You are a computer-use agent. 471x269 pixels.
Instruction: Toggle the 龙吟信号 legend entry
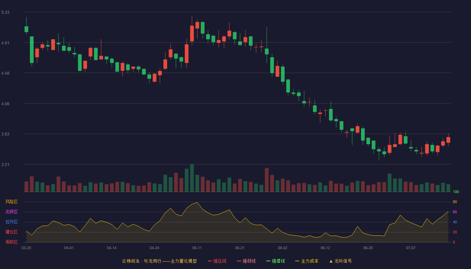(340, 261)
